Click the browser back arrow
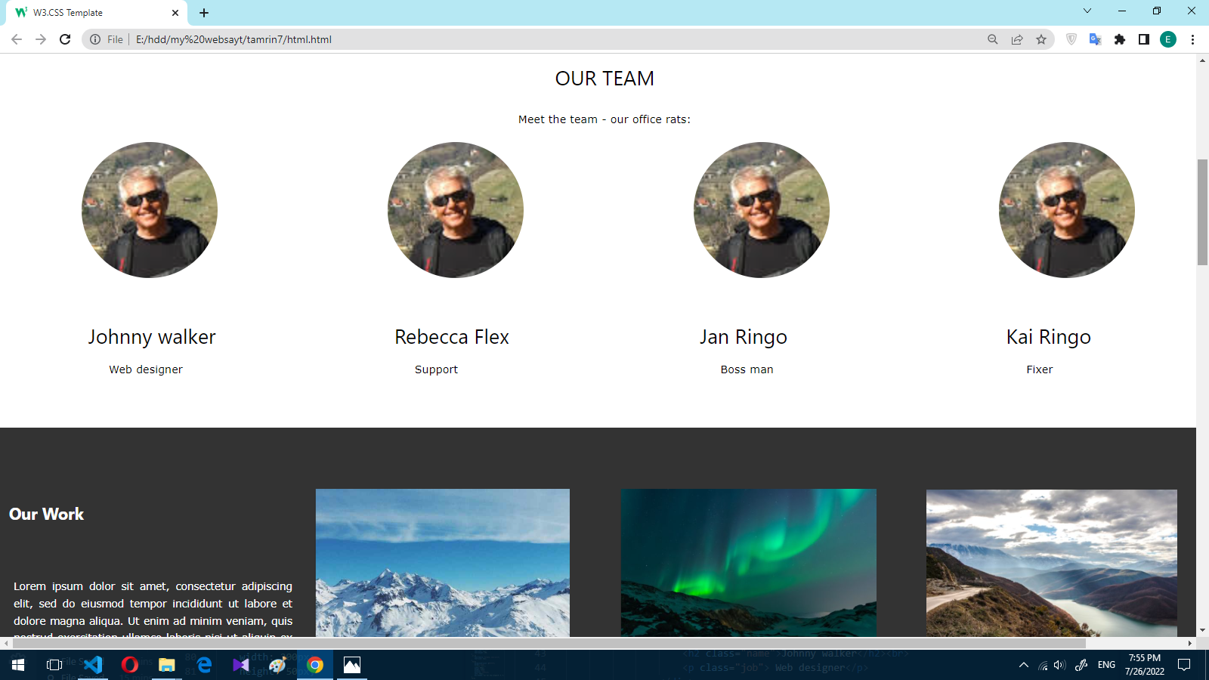 (17, 39)
